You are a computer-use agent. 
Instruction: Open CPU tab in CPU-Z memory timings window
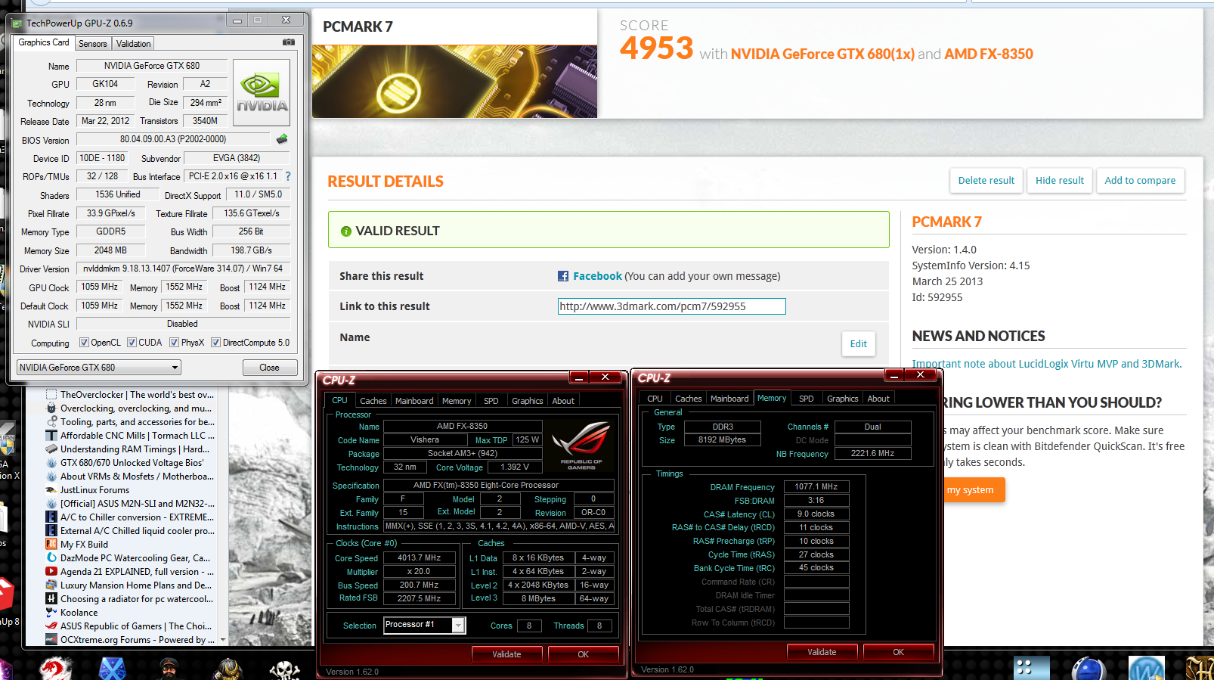(x=655, y=399)
